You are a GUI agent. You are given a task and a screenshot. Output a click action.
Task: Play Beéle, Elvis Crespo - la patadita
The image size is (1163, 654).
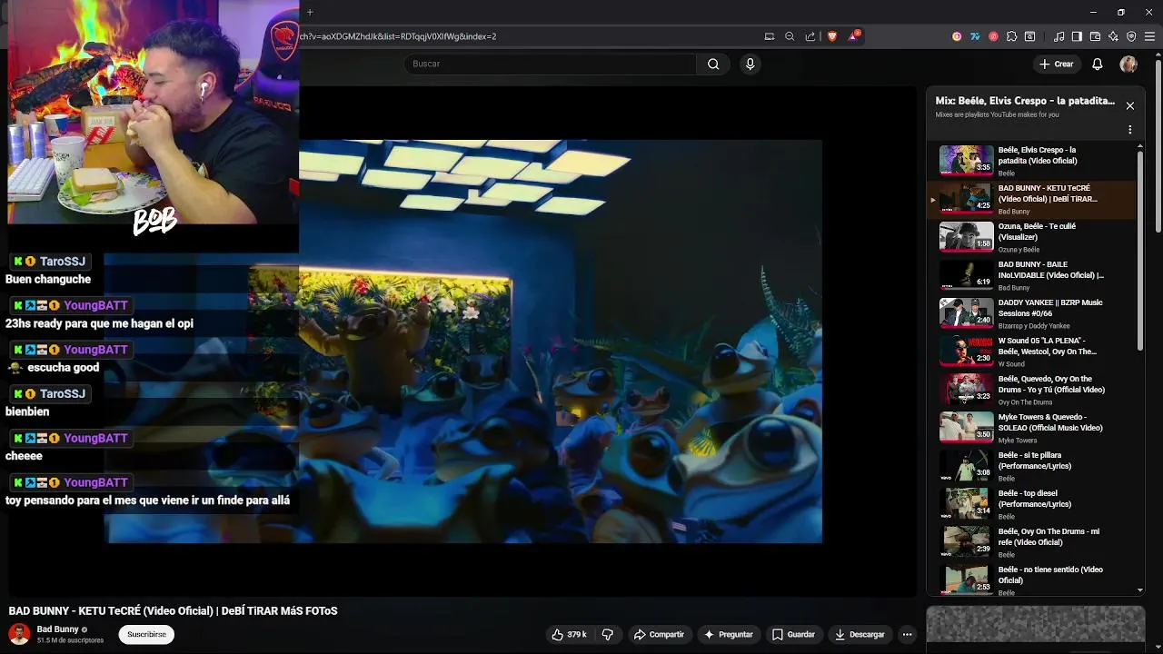pyautogui.click(x=1032, y=161)
